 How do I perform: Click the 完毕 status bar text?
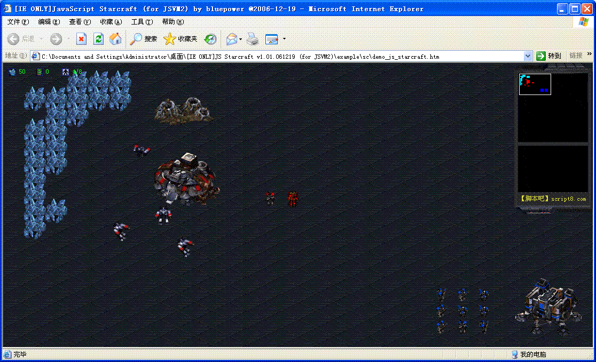coord(20,355)
